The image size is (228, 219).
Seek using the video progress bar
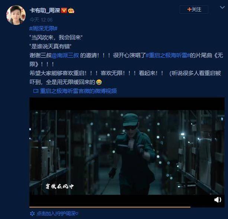point(127,207)
